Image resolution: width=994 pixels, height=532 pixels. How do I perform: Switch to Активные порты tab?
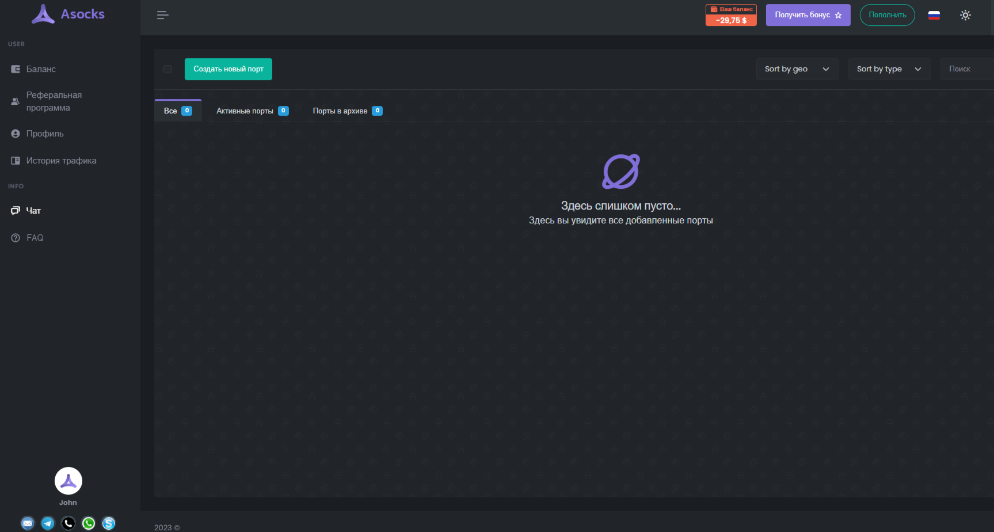pyautogui.click(x=252, y=111)
